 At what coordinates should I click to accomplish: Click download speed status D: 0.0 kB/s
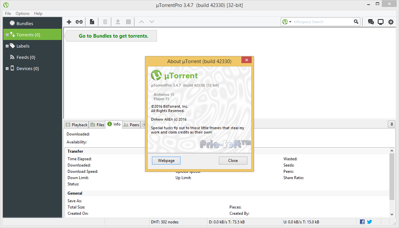click(227, 222)
